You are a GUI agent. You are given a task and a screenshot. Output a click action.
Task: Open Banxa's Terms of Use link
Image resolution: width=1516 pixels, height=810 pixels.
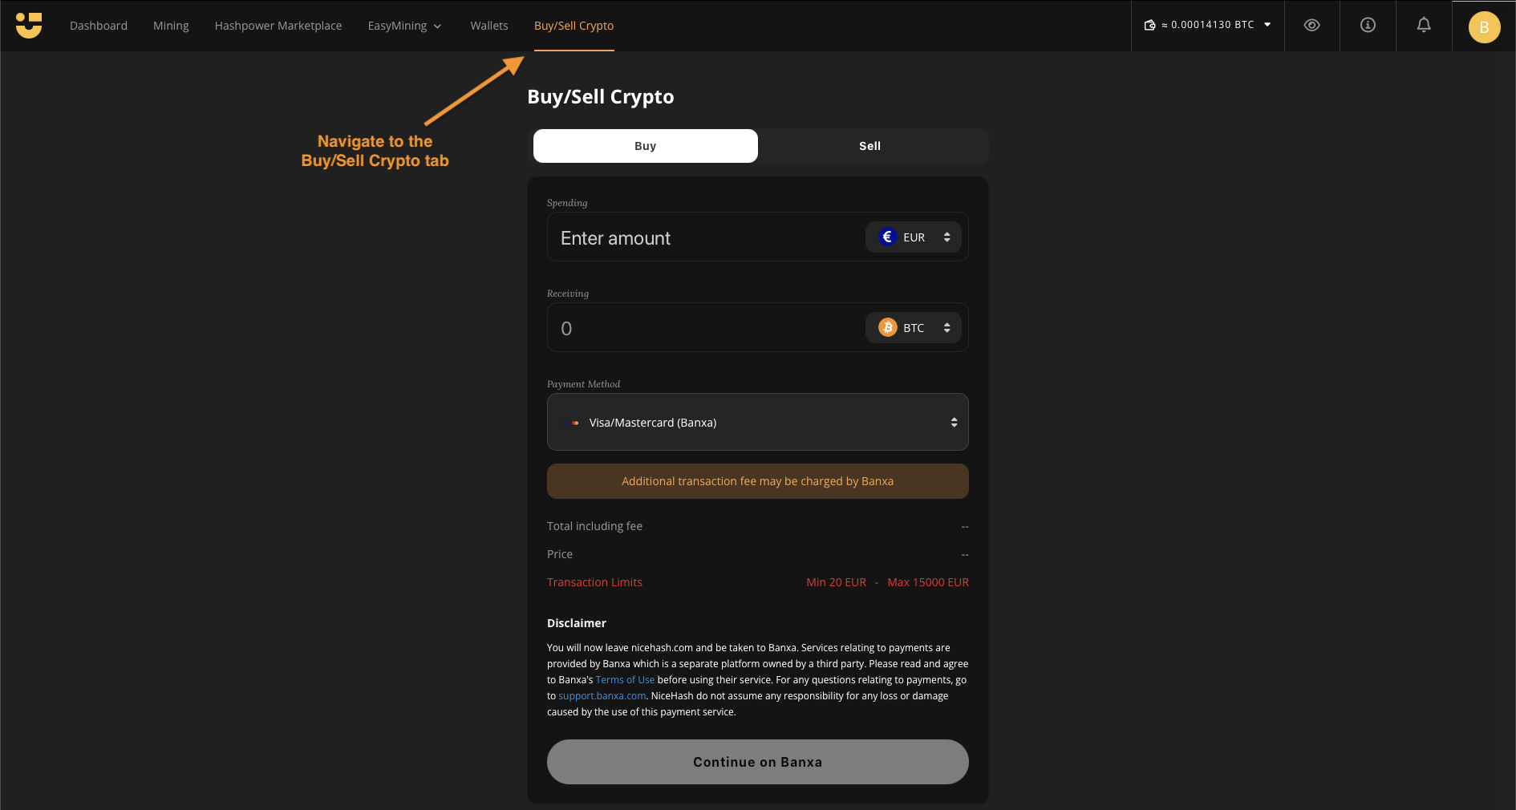click(625, 680)
